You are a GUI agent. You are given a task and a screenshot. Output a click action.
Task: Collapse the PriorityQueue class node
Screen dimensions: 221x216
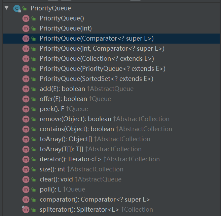[x=6, y=8]
